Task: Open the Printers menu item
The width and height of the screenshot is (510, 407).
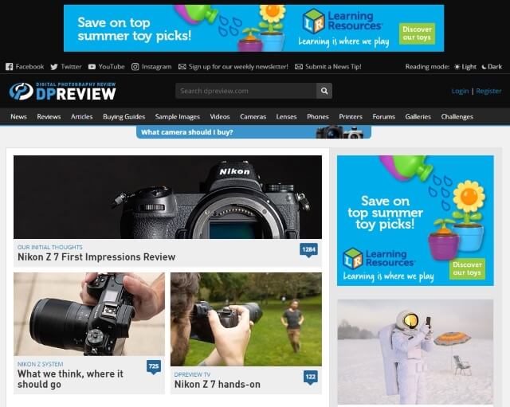Action: point(351,117)
